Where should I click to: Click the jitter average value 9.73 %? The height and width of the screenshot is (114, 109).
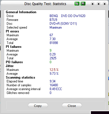click(54, 74)
